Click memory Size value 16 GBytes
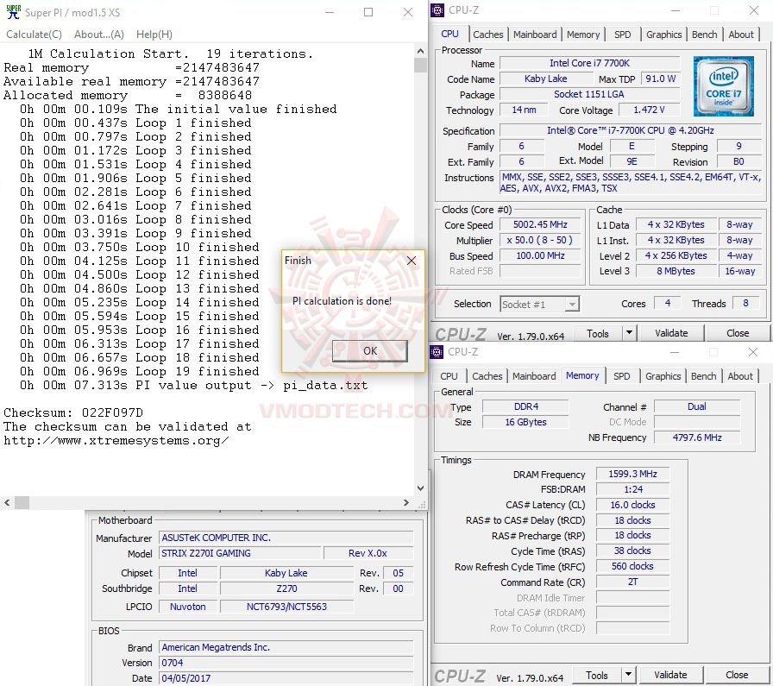This screenshot has height=686, width=773. point(525,422)
